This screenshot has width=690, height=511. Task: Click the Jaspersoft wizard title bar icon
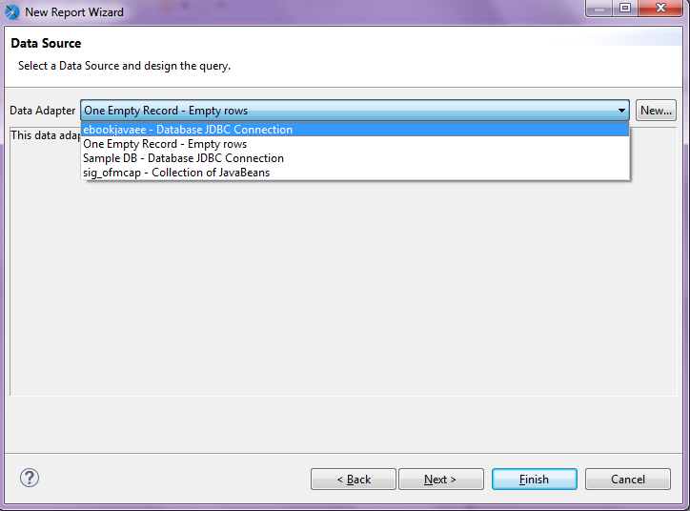tap(12, 11)
